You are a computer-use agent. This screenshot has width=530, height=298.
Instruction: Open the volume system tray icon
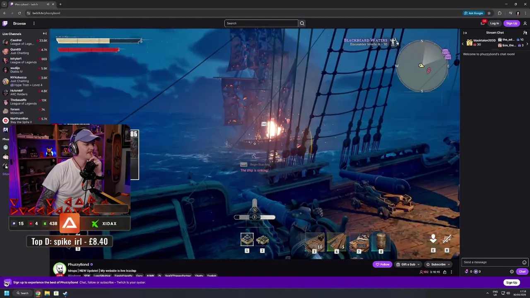[x=508, y=293]
